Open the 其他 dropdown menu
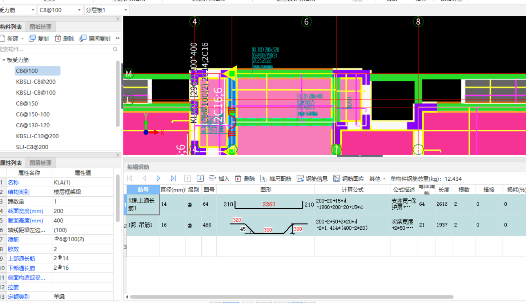 tap(377, 179)
